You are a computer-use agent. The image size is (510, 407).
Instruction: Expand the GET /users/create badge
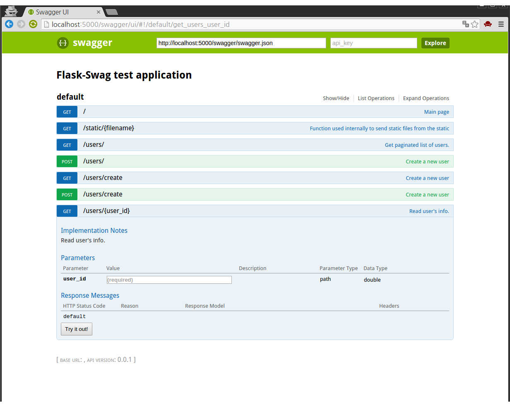point(67,178)
